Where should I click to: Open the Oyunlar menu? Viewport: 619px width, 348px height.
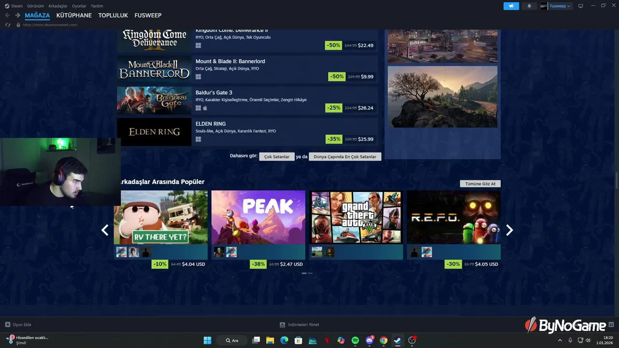tap(79, 6)
